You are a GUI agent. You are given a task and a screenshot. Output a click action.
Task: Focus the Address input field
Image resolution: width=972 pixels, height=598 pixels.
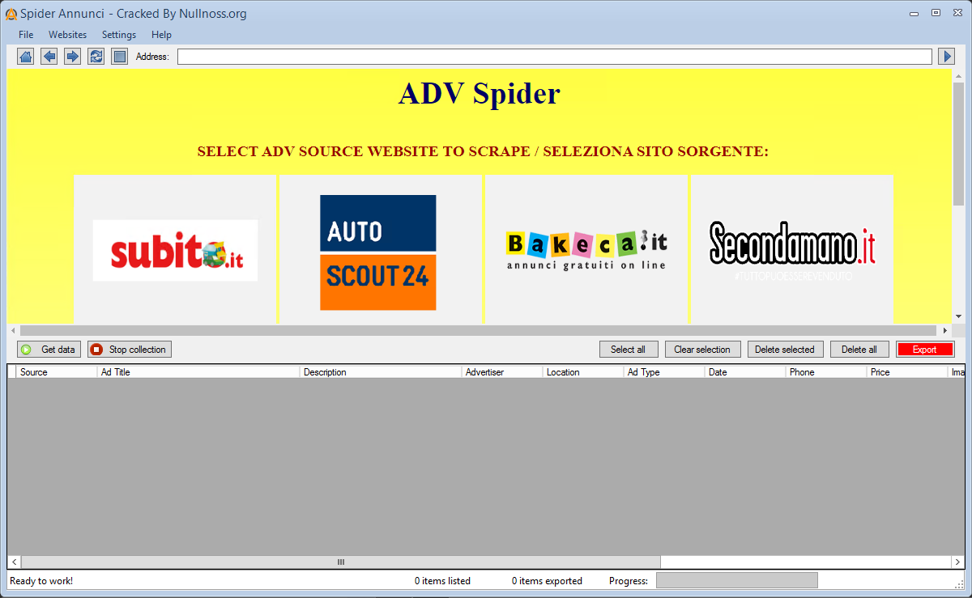pos(555,57)
